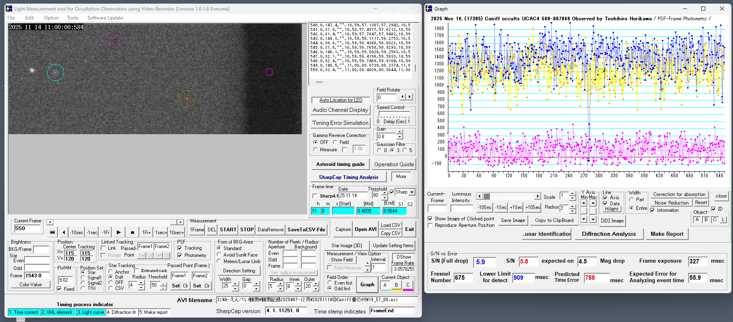Viewport: 733px width, 322px height.
Task: Enable Reproduce Aperture Position checkbox
Action: [x=430, y=225]
